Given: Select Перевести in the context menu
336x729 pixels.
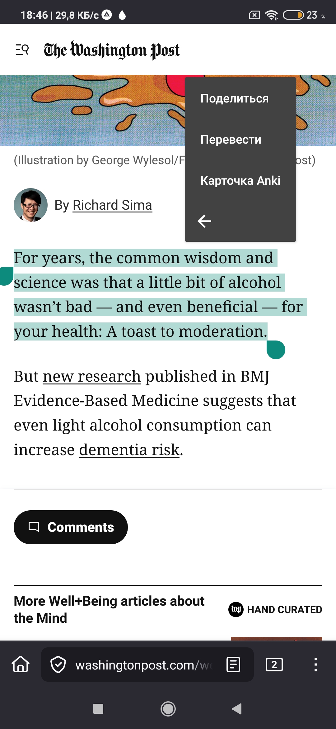Looking at the screenshot, I should pos(231,140).
